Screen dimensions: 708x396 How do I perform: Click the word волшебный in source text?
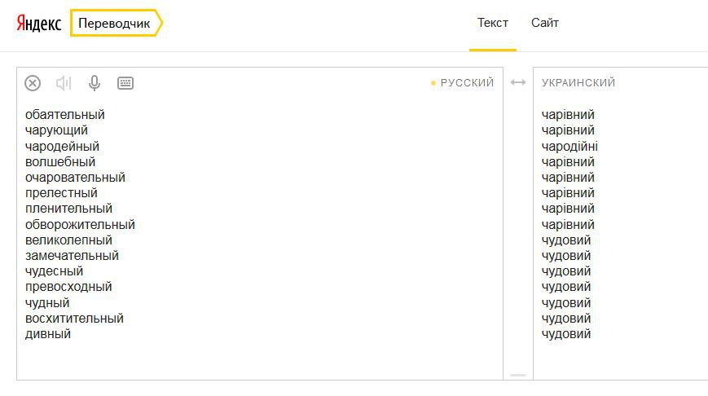[x=60, y=162]
